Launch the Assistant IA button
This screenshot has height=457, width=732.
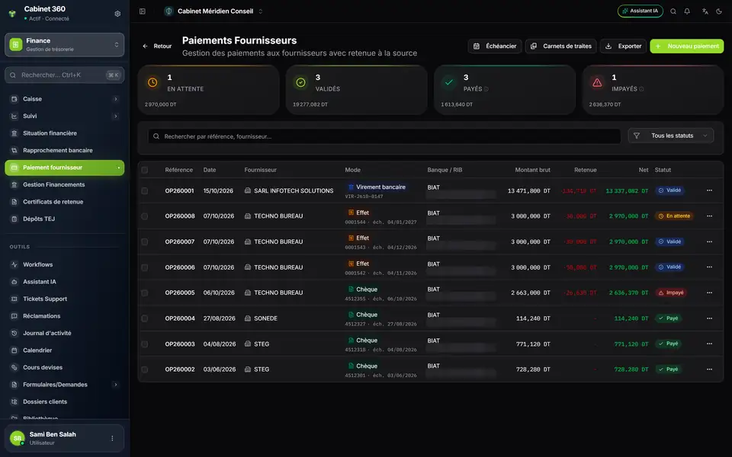[640, 11]
